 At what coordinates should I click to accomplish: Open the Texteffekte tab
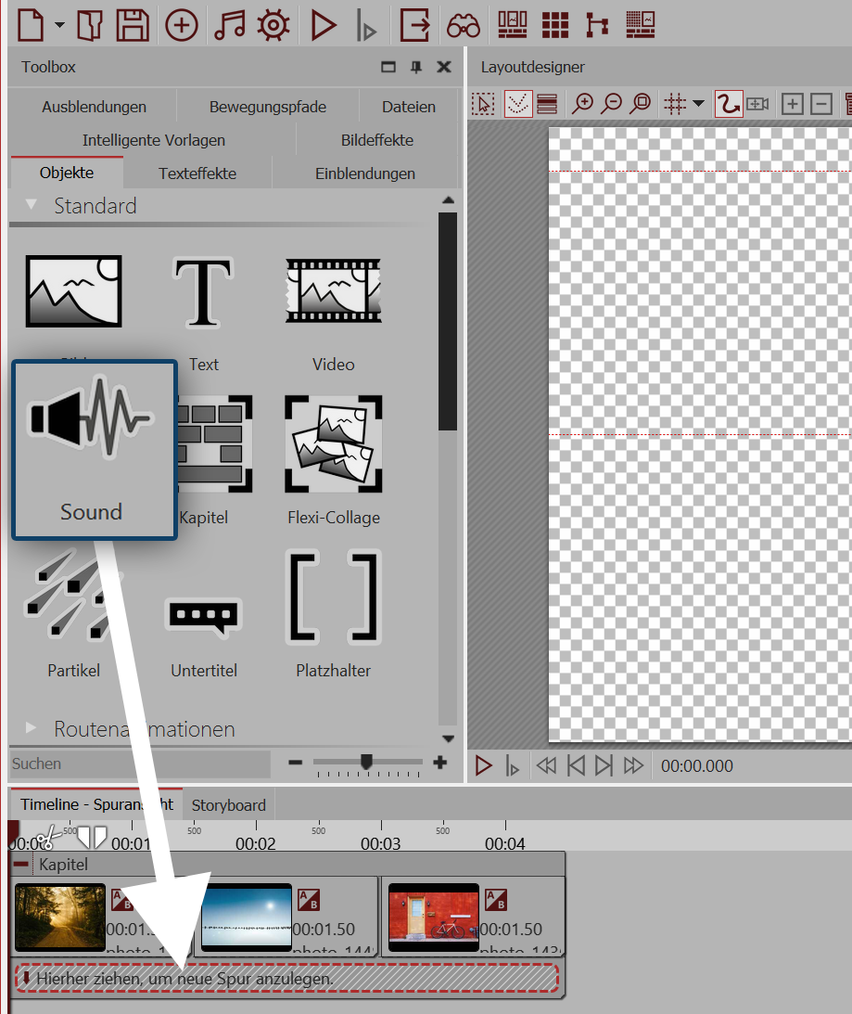(x=197, y=173)
